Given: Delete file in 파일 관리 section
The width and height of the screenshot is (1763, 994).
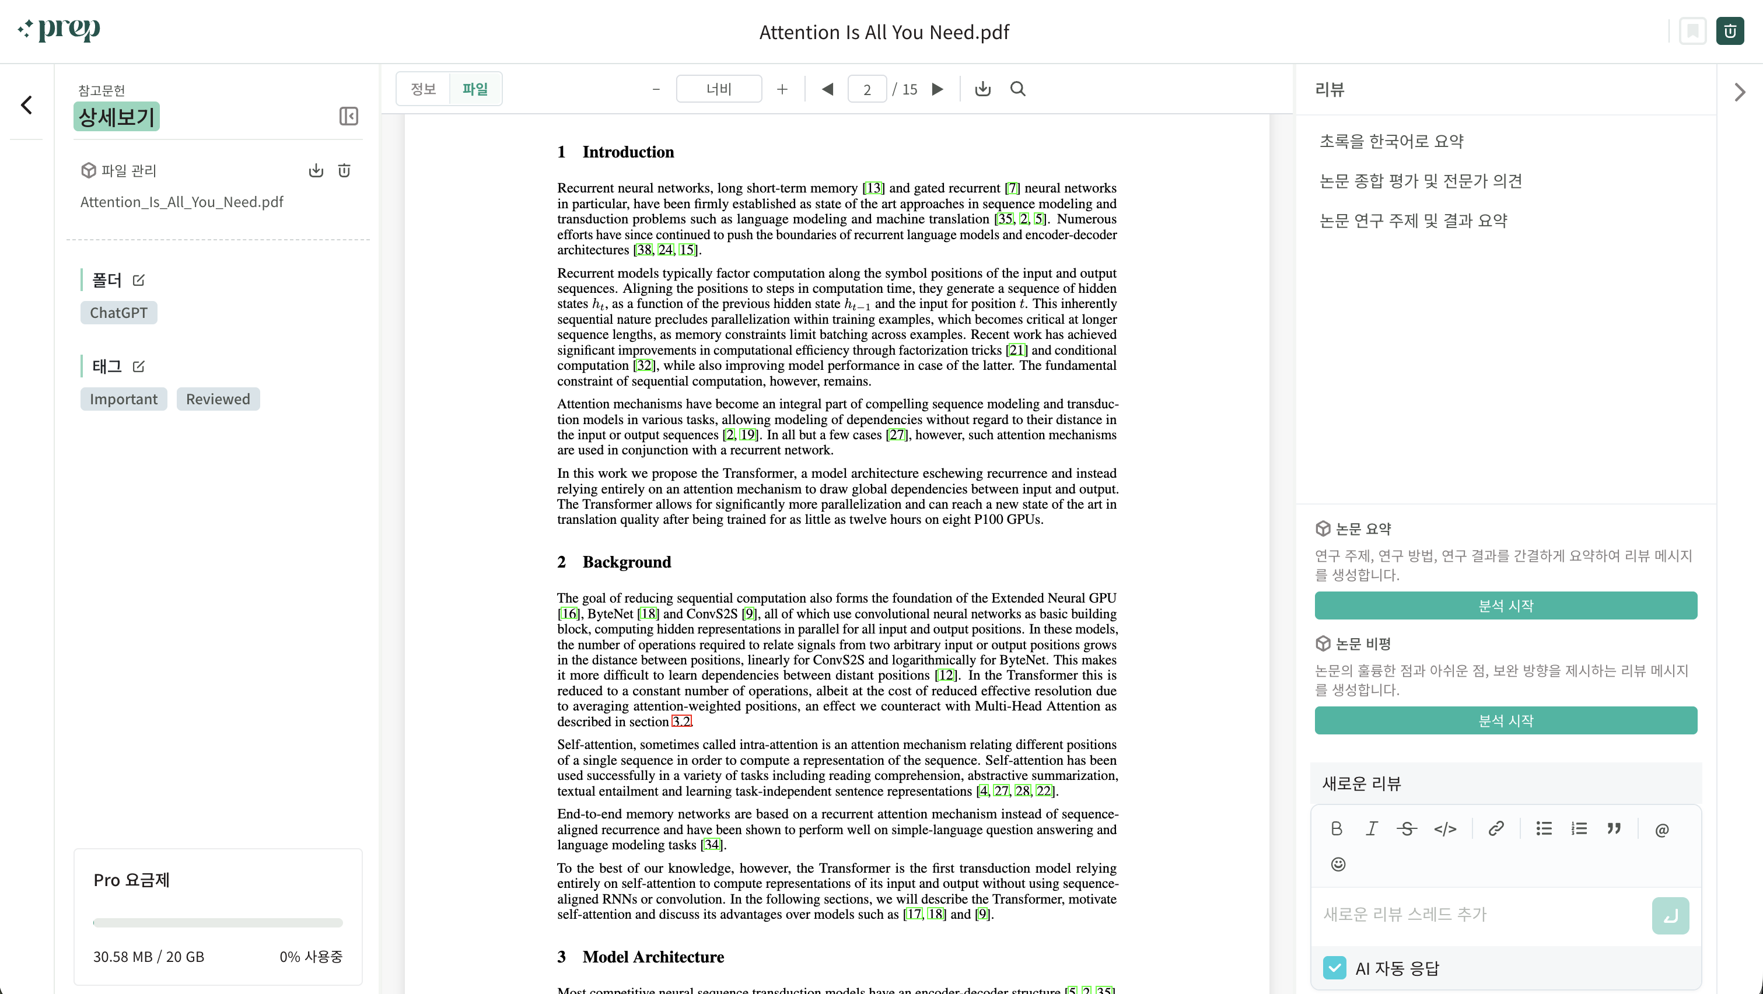Looking at the screenshot, I should pos(344,170).
